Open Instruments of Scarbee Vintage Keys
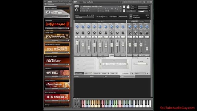Image resolution: width=197 pixels, height=111 pixels. (55, 16)
